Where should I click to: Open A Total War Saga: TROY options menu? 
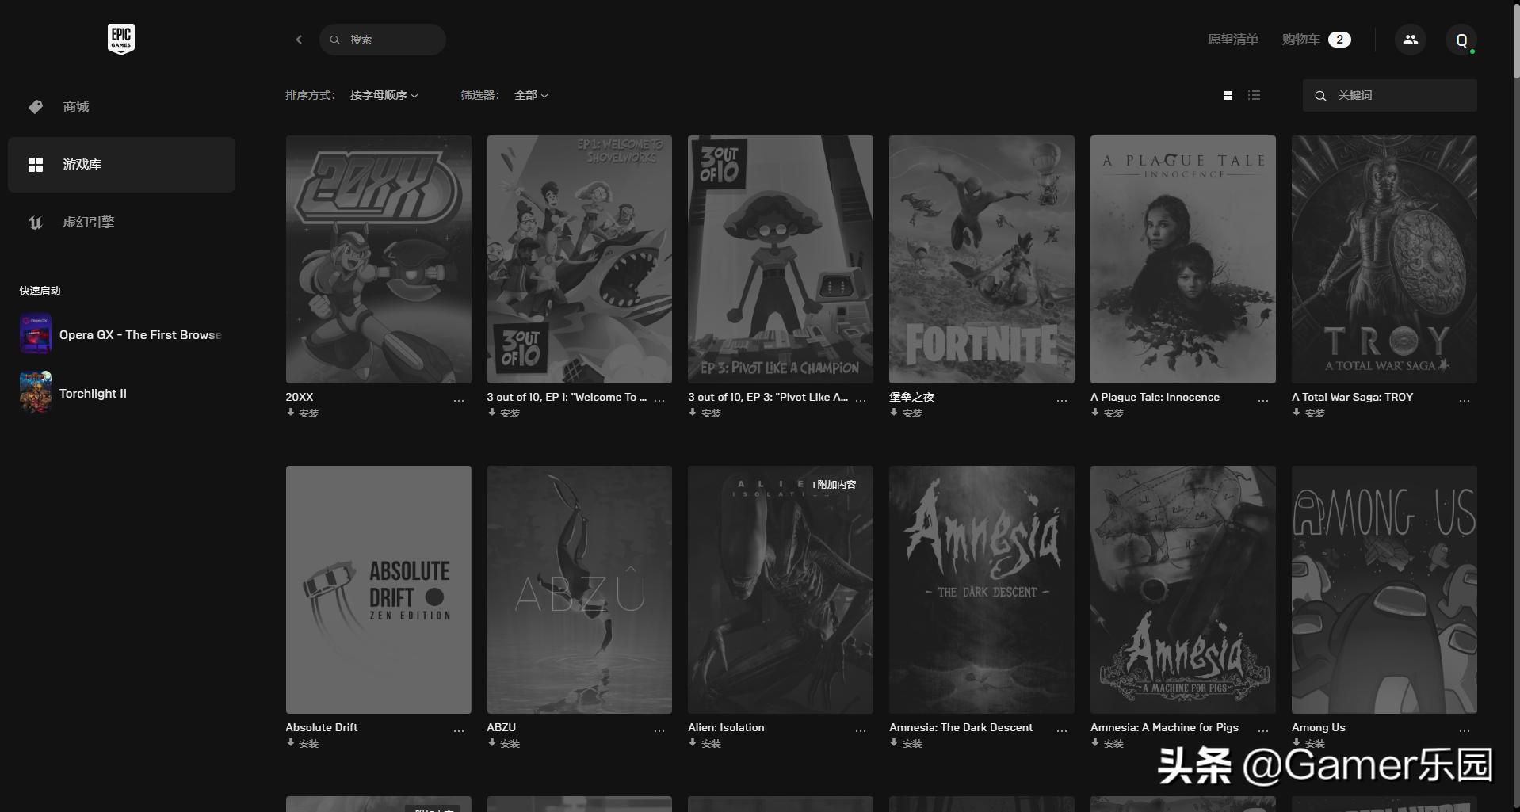[1465, 401]
